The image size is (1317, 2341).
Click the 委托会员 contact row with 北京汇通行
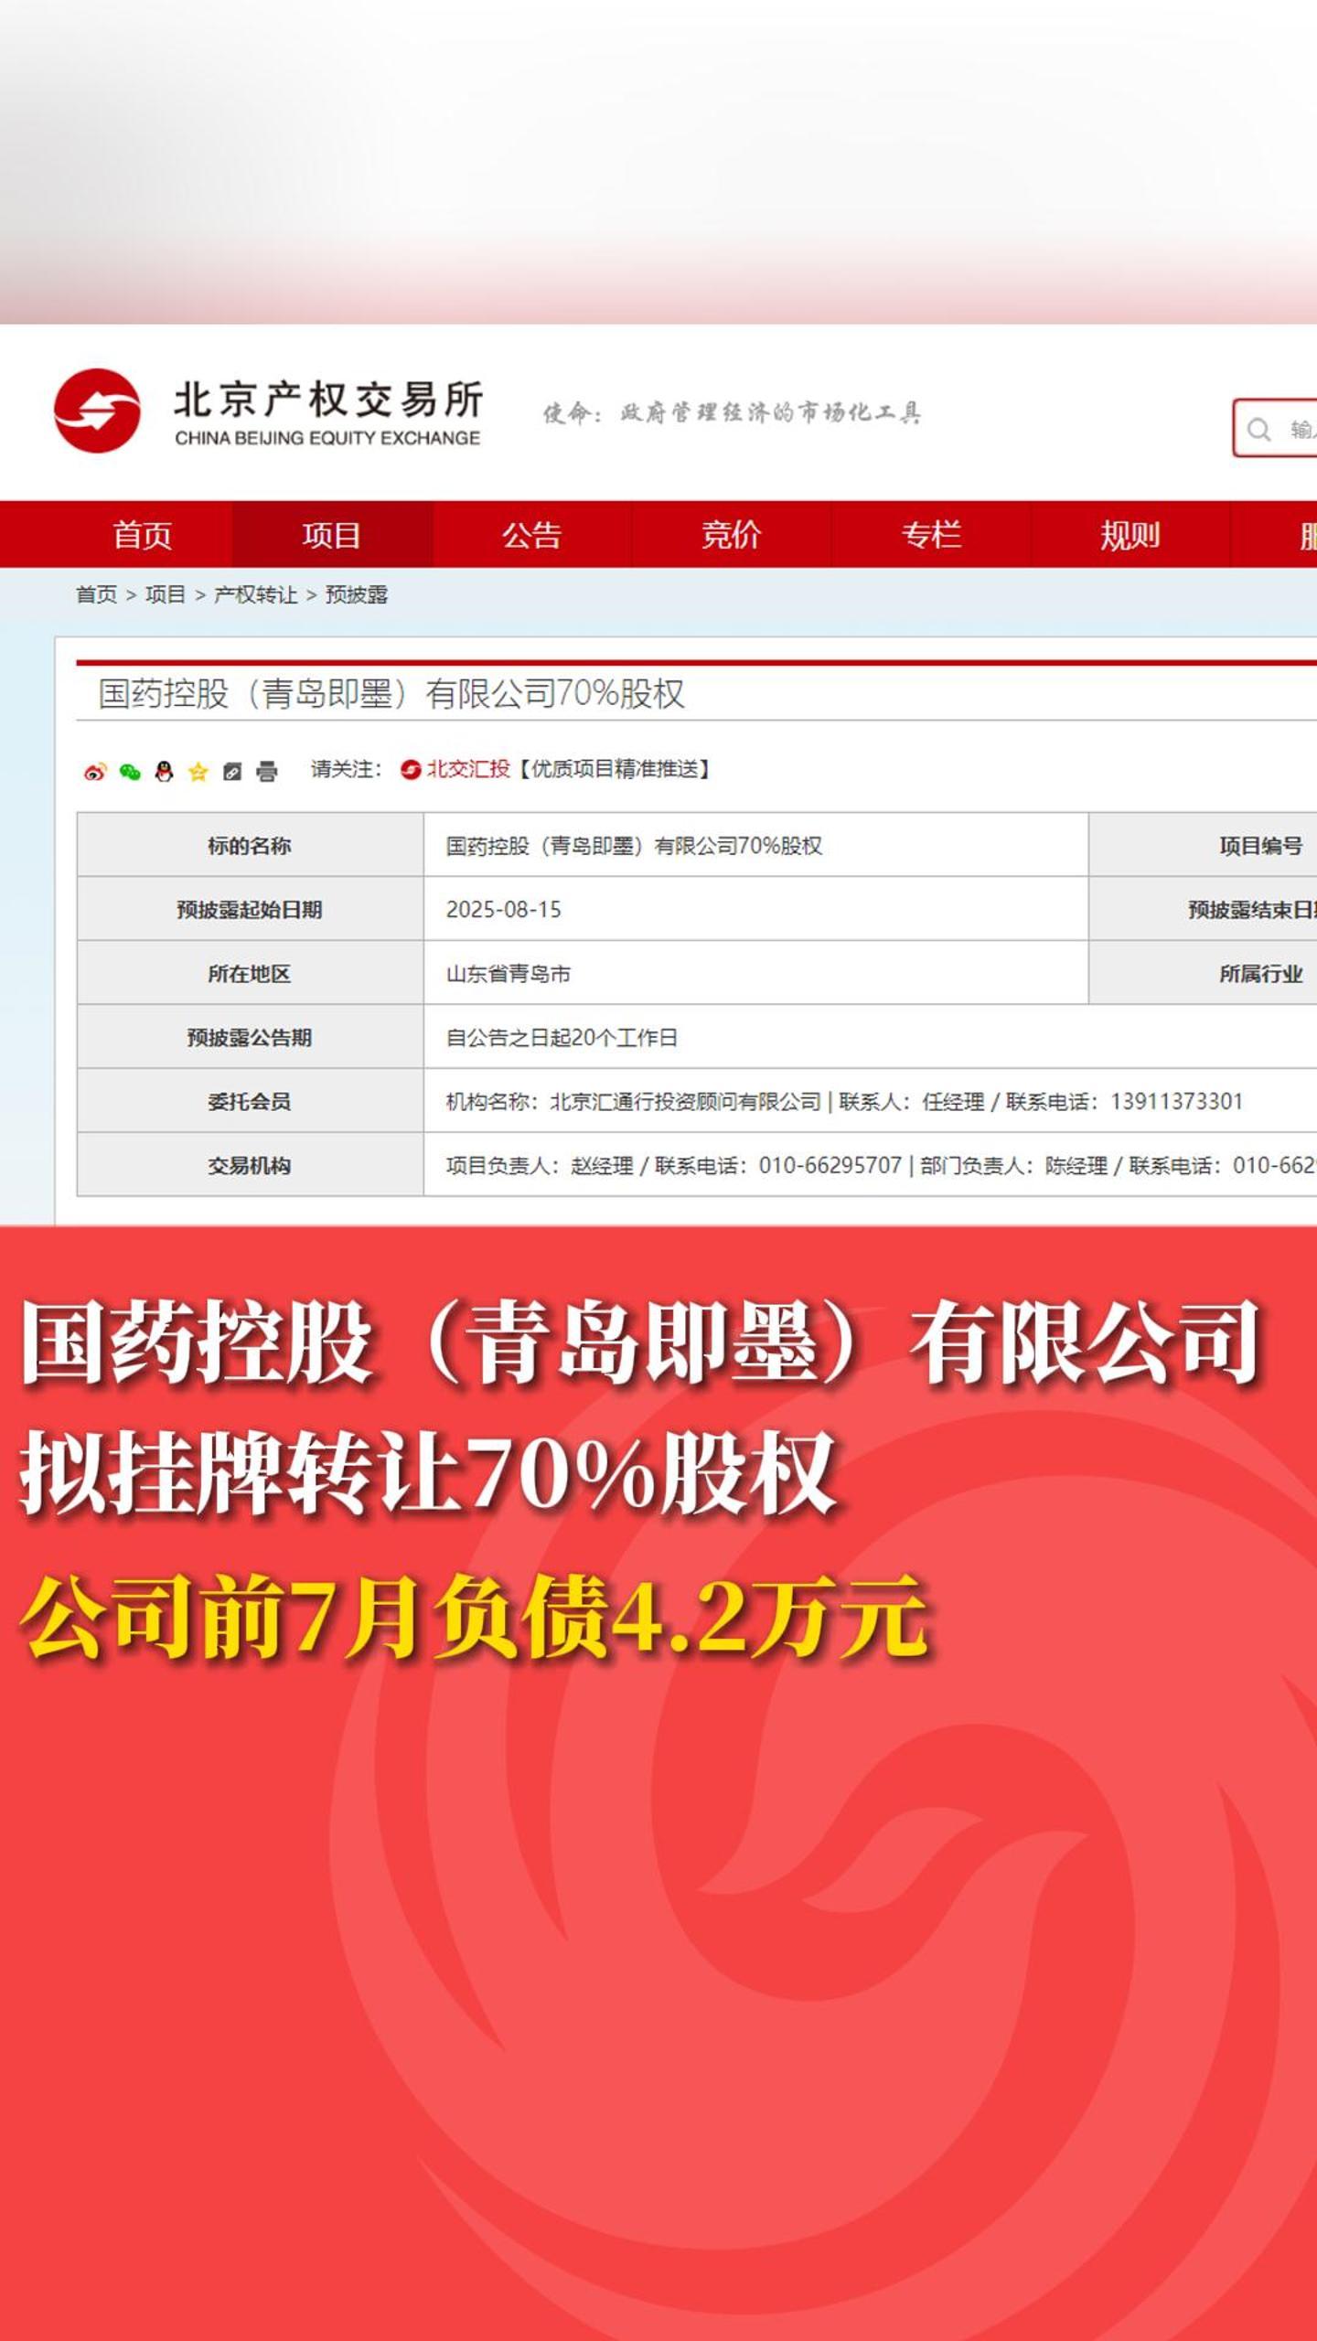[x=870, y=1101]
